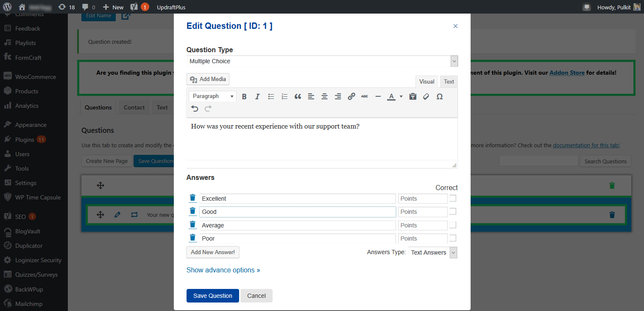Open the special character picker
Screen dimensions: 644x311
(x=439, y=96)
